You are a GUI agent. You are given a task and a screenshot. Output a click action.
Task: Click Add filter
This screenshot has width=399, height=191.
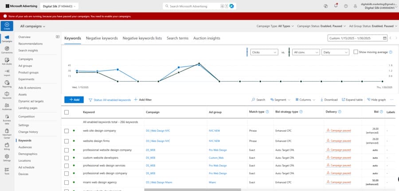tap(143, 100)
